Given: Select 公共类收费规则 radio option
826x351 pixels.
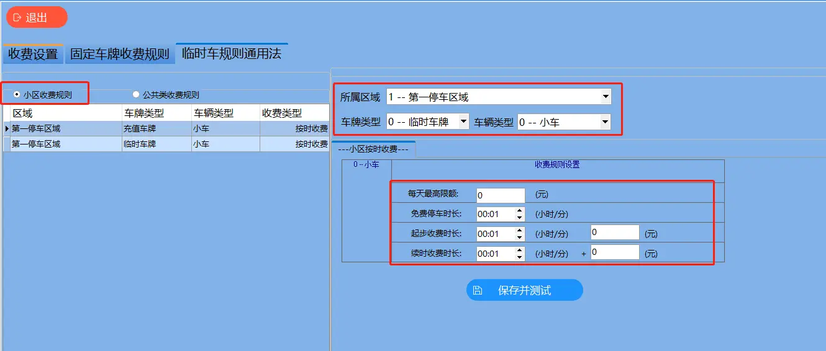Looking at the screenshot, I should tap(166, 95).
